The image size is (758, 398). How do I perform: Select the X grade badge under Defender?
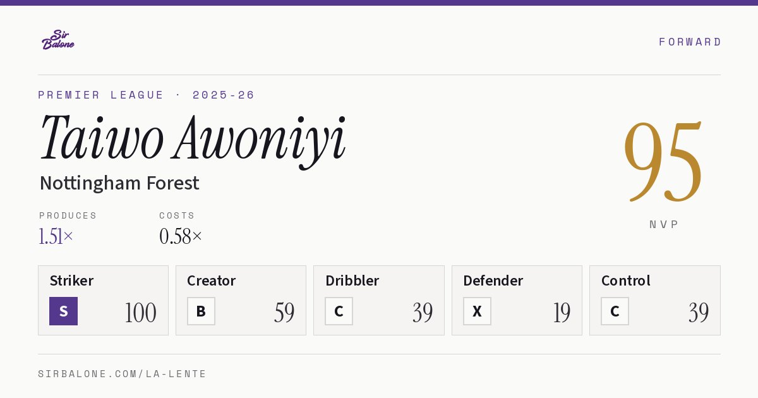point(477,311)
